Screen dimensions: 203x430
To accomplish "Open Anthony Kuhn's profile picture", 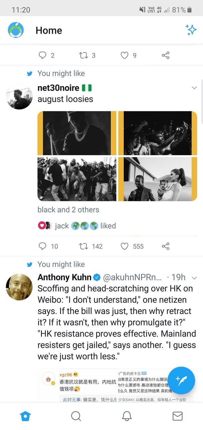I will (x=19, y=287).
